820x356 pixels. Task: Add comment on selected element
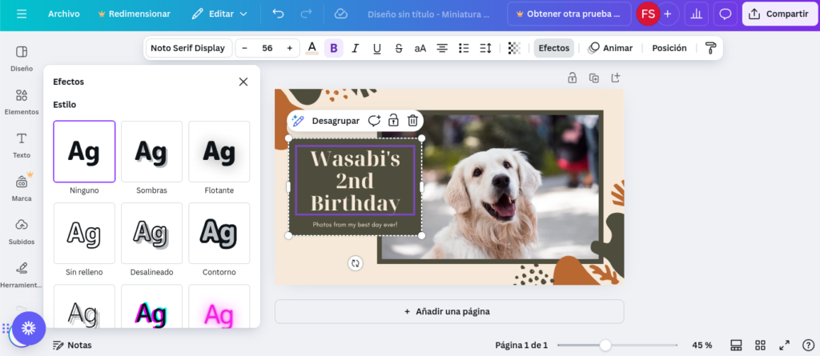click(x=374, y=121)
